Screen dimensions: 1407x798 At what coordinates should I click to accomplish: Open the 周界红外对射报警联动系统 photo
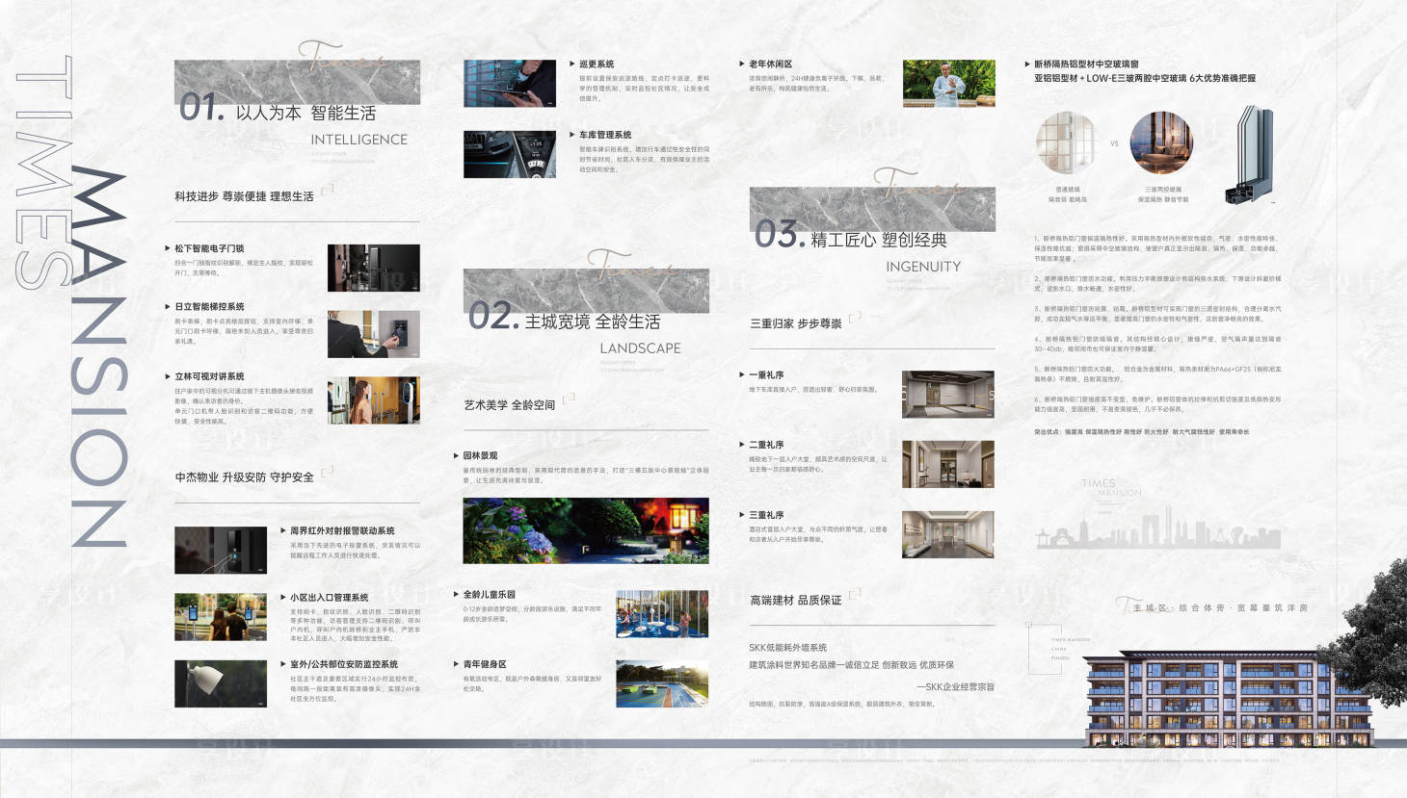[x=221, y=550]
